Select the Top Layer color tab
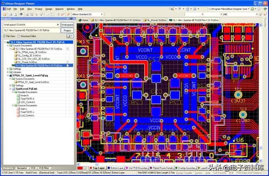This screenshot has height=176, width=269. (98, 168)
